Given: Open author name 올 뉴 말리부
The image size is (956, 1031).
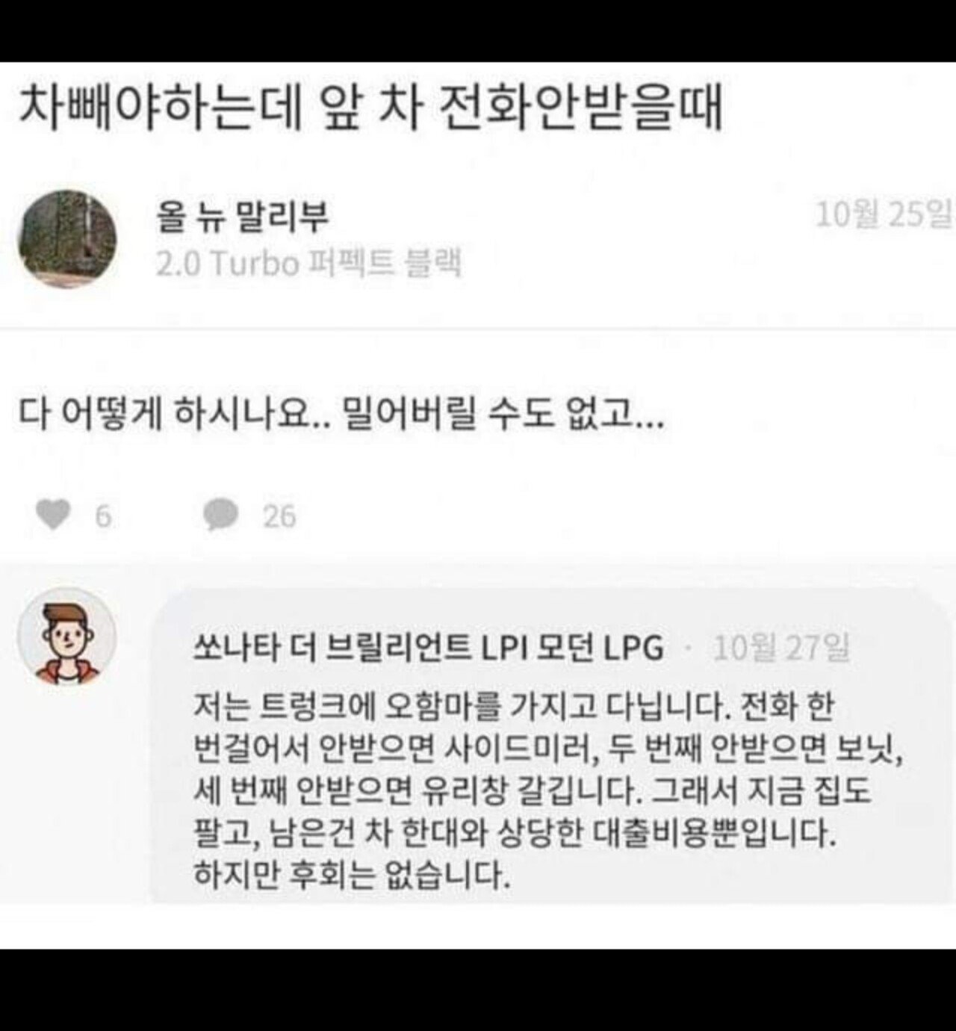Looking at the screenshot, I should click(x=243, y=217).
